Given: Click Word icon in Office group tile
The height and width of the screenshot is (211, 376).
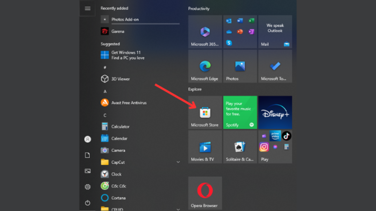Looking at the screenshot, I should tap(240, 21).
